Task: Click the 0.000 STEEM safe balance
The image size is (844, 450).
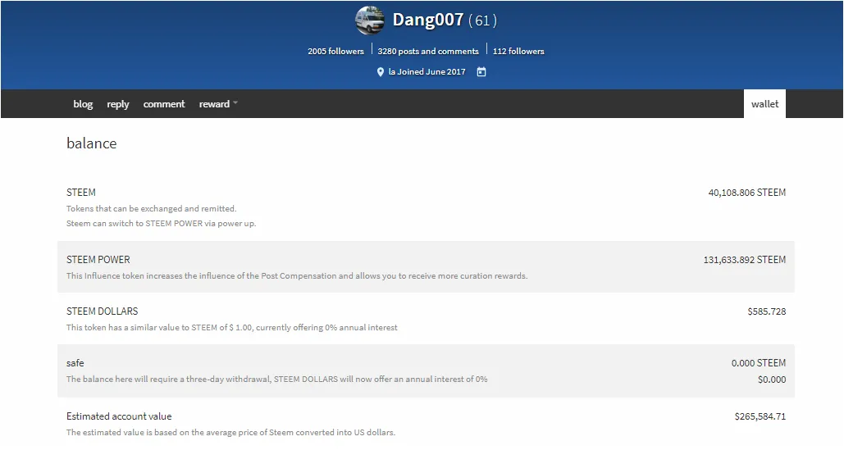Action: point(759,363)
